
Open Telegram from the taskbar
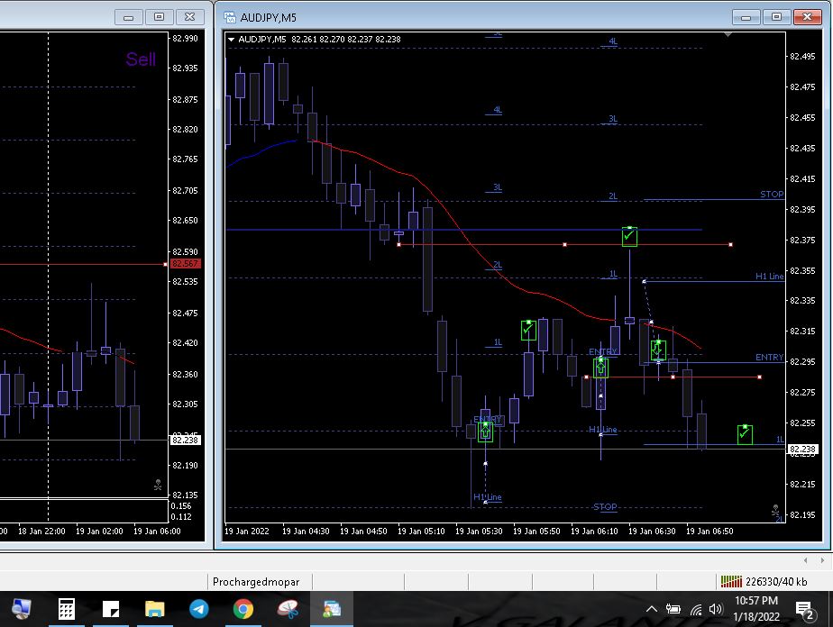(x=199, y=609)
